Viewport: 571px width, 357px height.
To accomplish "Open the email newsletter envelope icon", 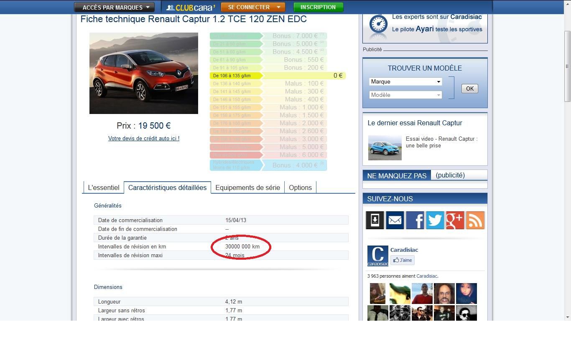I will 395,220.
